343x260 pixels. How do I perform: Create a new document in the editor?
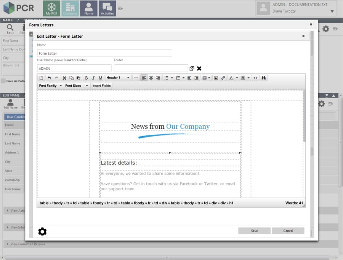point(41,78)
